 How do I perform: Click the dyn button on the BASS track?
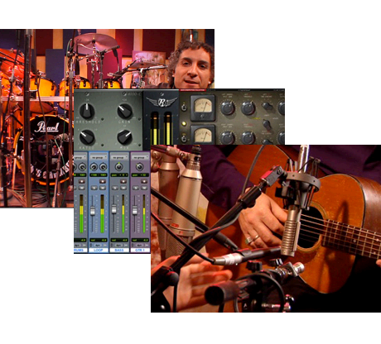coord(119,245)
